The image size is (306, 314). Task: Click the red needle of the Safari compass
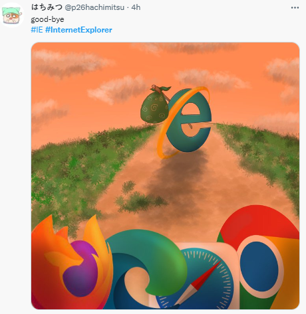(206, 275)
